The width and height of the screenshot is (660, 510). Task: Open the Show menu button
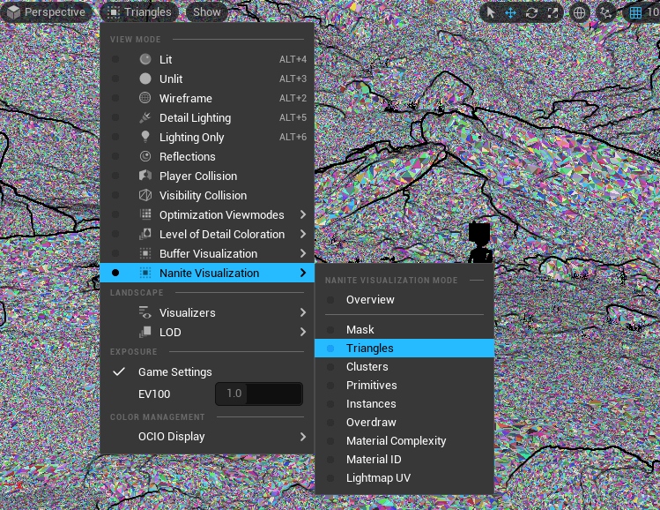207,11
